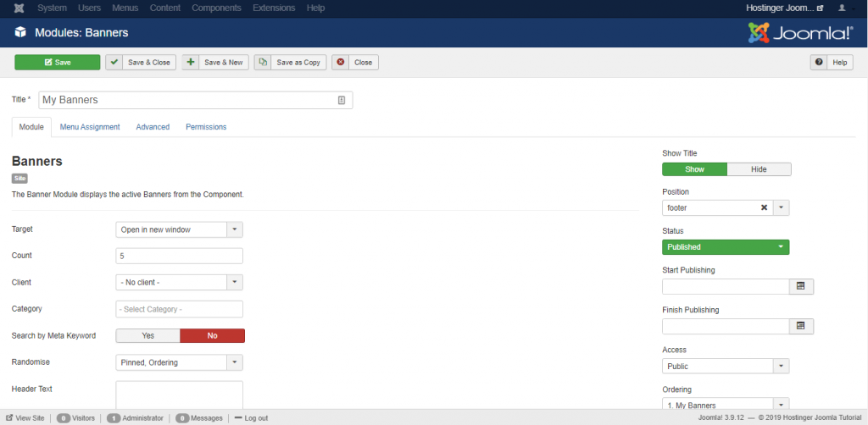Switch to the Module tab
Image resolution: width=868 pixels, height=425 pixels.
click(x=31, y=126)
